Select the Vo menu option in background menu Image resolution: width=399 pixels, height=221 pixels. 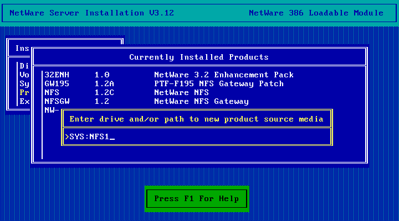24,75
